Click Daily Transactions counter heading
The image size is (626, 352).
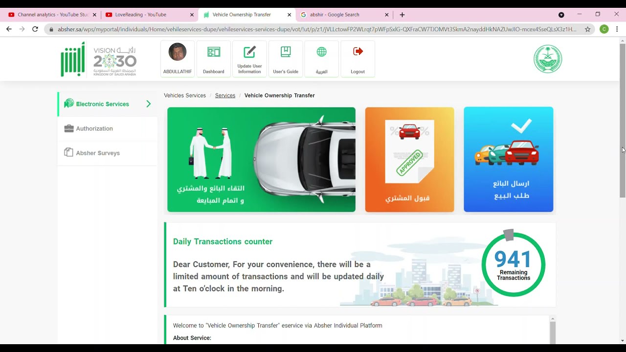(x=223, y=242)
